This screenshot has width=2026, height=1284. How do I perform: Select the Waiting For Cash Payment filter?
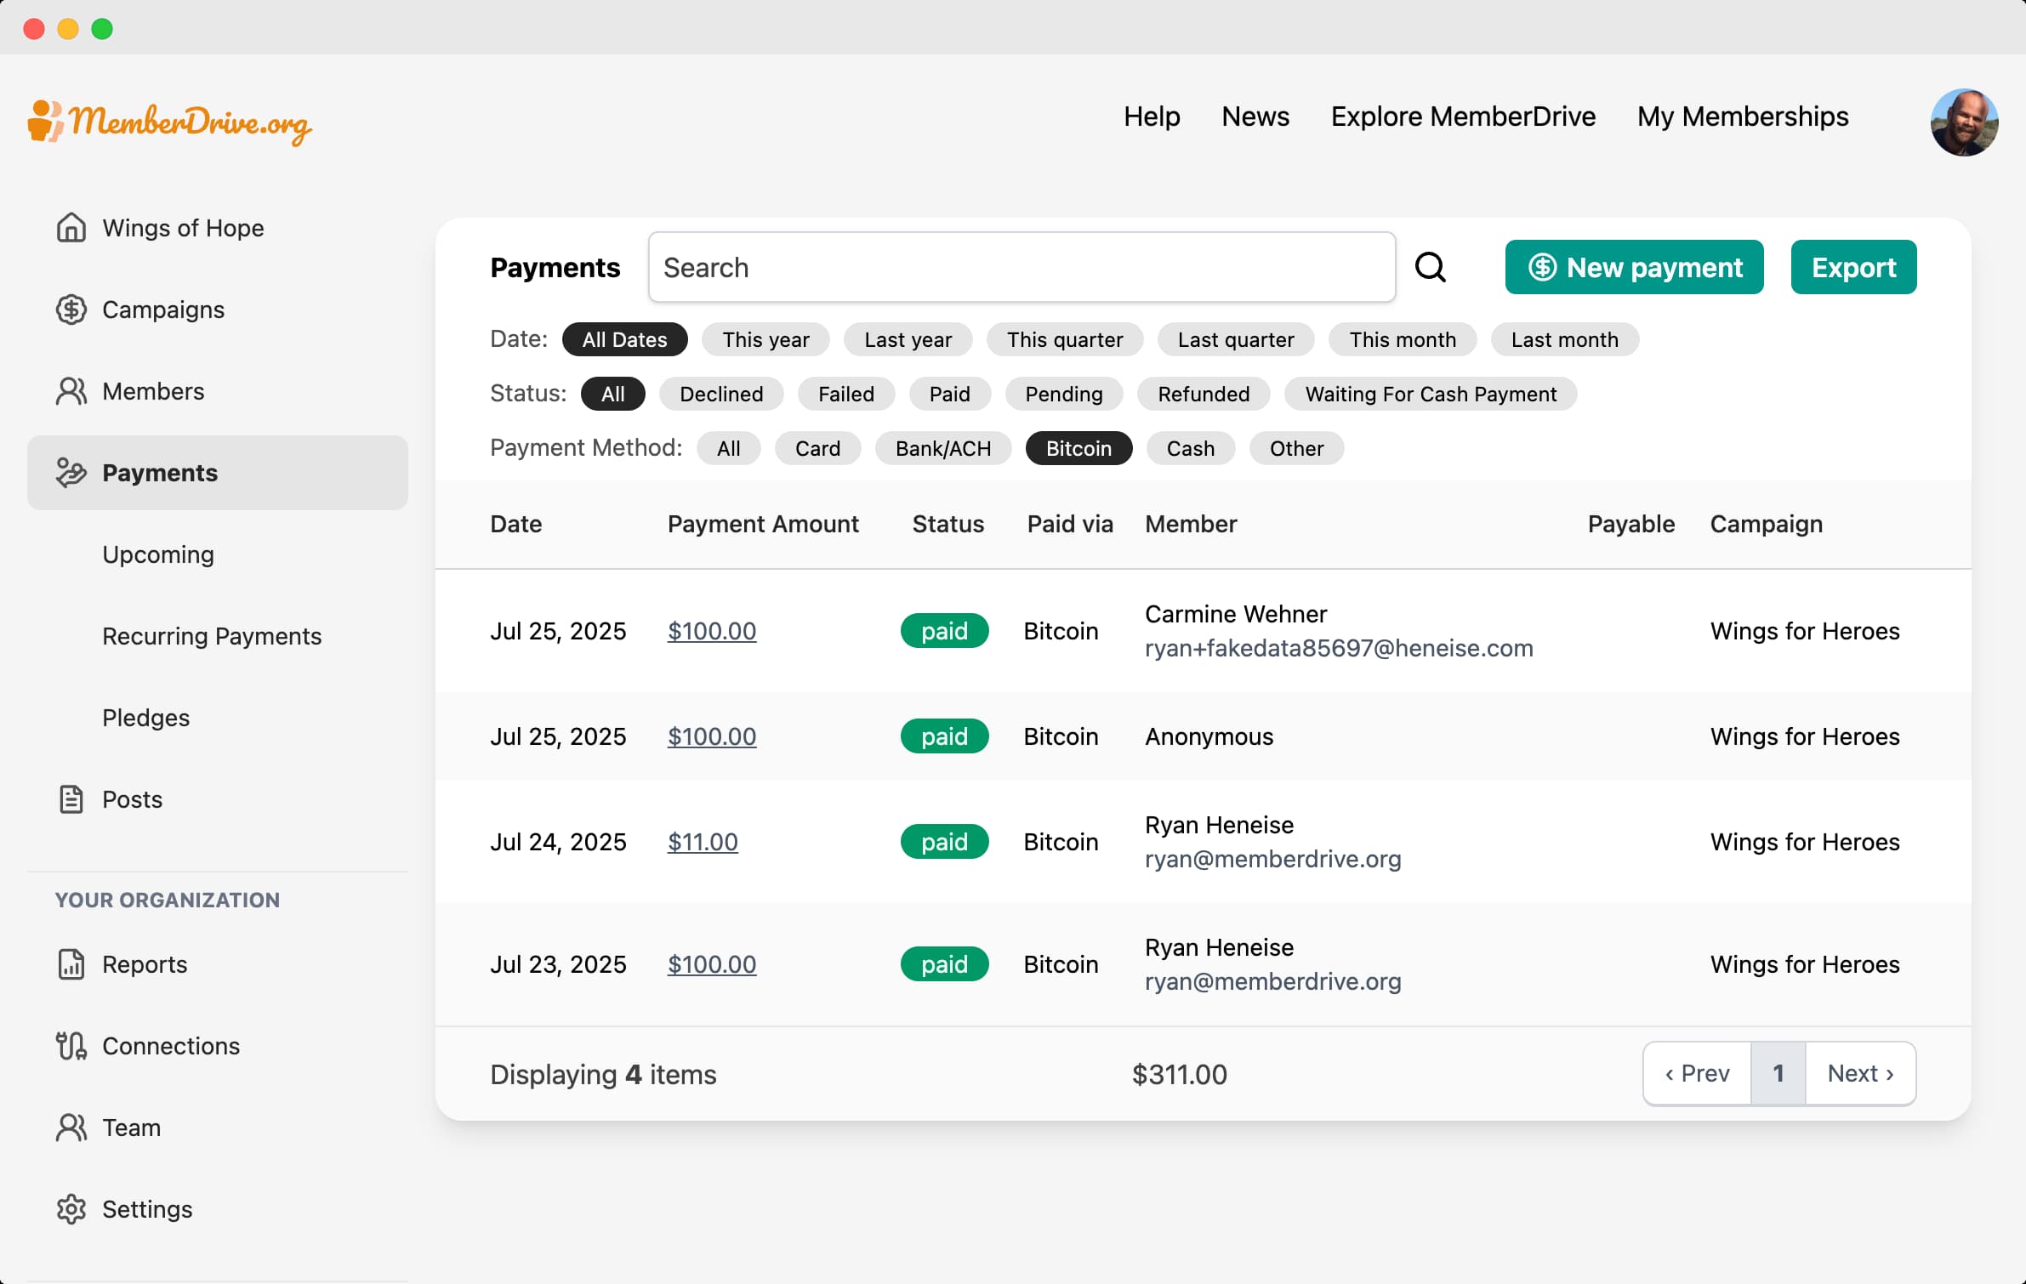1431,394
